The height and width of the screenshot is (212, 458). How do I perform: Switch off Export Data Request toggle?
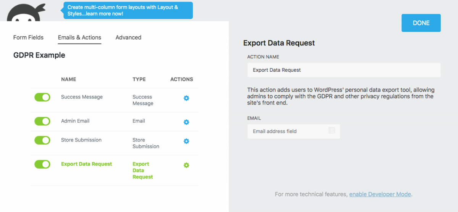[42, 164]
